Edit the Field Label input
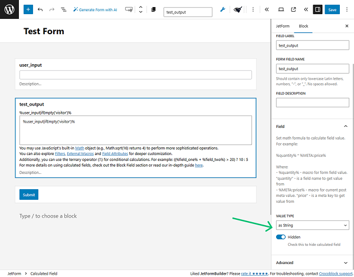Screen dimensions: 354x277 pos(313,45)
